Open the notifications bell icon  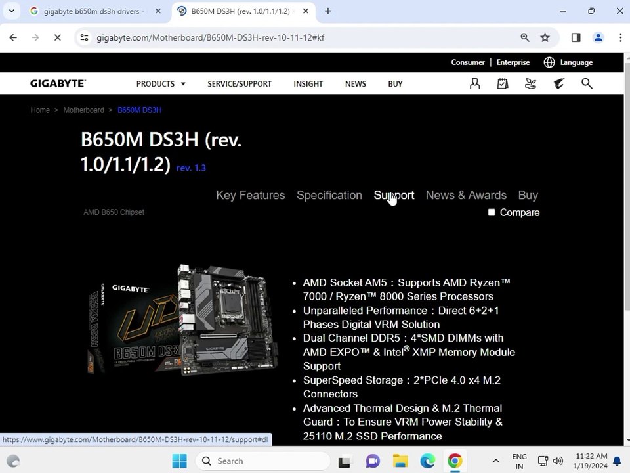tap(617, 461)
